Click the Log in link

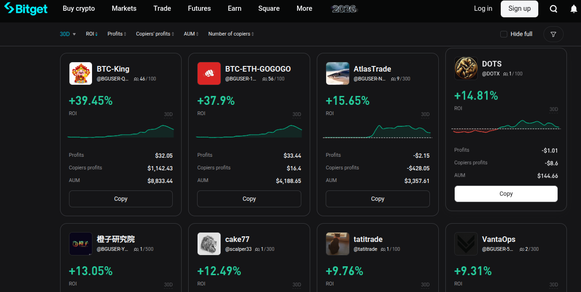tap(483, 8)
